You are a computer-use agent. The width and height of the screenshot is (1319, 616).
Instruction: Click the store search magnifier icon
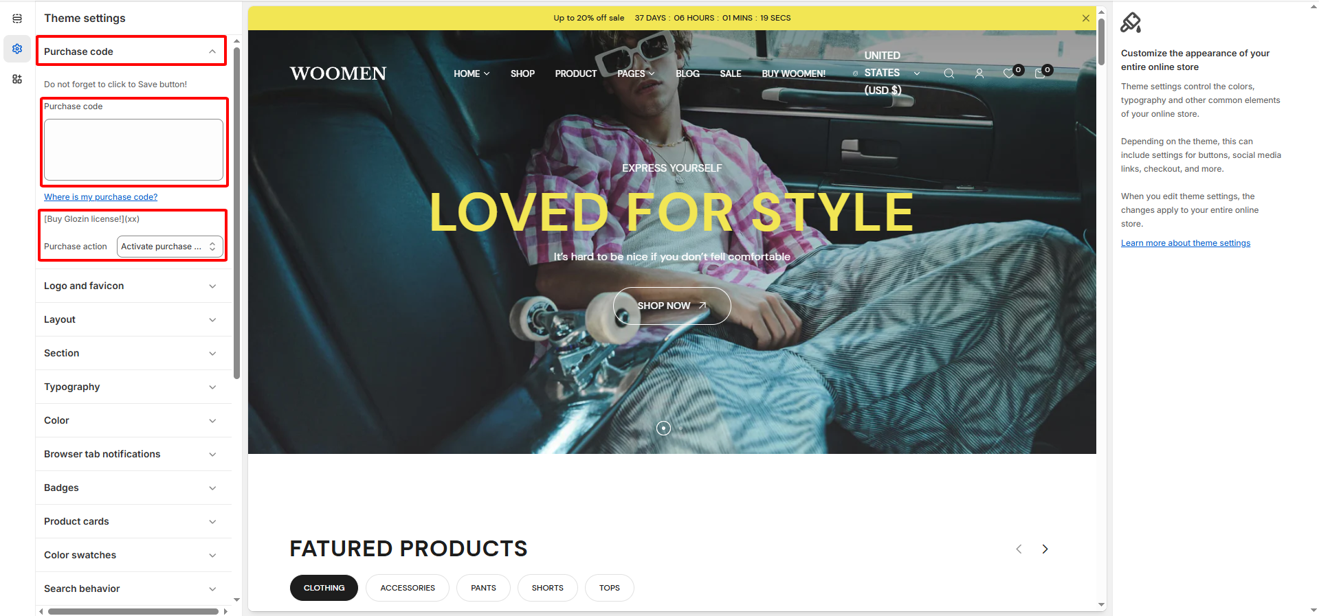click(949, 73)
